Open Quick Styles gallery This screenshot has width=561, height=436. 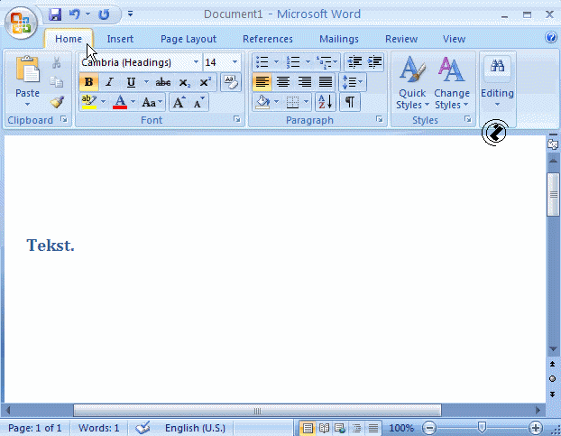[x=412, y=82]
